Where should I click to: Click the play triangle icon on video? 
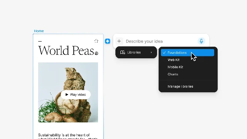coord(67,95)
